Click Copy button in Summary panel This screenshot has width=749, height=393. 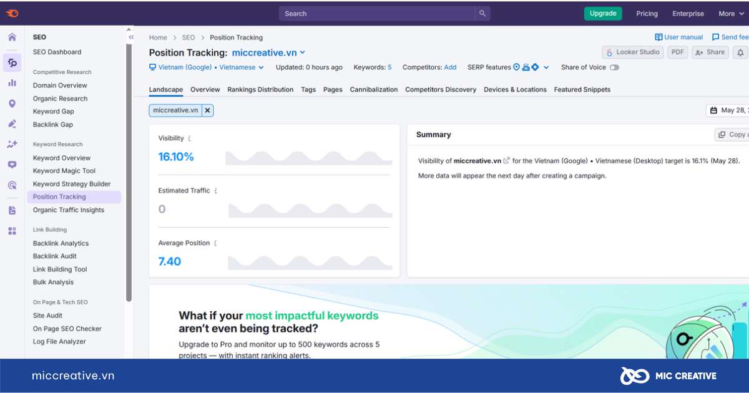point(732,135)
